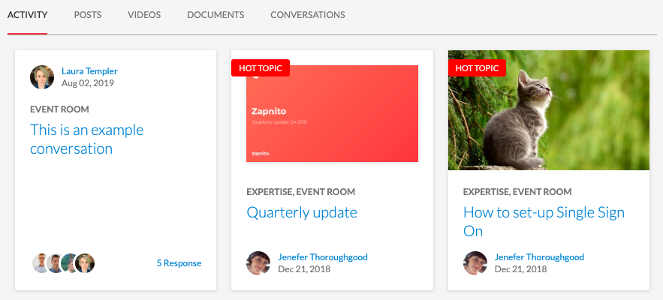This screenshot has height=300, width=663.
Task: Open Jenefer Thoroughgood's avatar on Quarterly update card
Action: (258, 263)
